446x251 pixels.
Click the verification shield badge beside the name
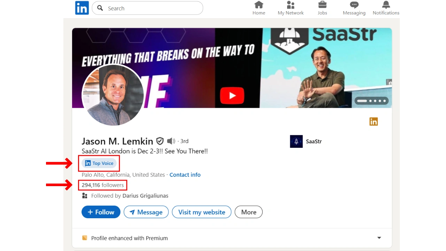(x=160, y=141)
